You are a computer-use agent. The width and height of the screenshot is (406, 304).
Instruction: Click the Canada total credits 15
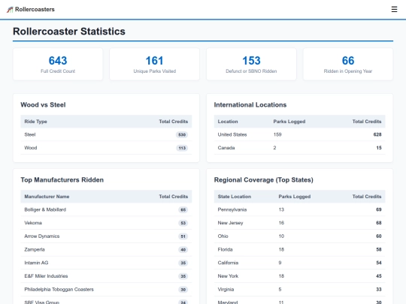(x=379, y=148)
